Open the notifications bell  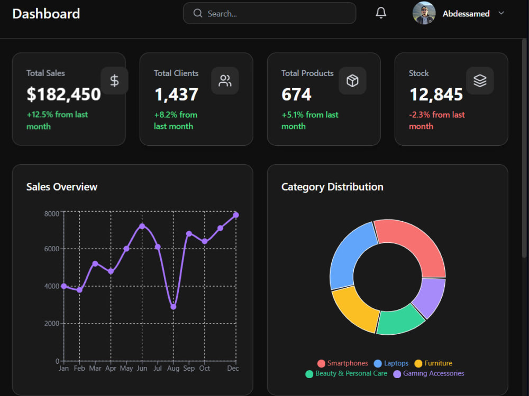point(381,13)
